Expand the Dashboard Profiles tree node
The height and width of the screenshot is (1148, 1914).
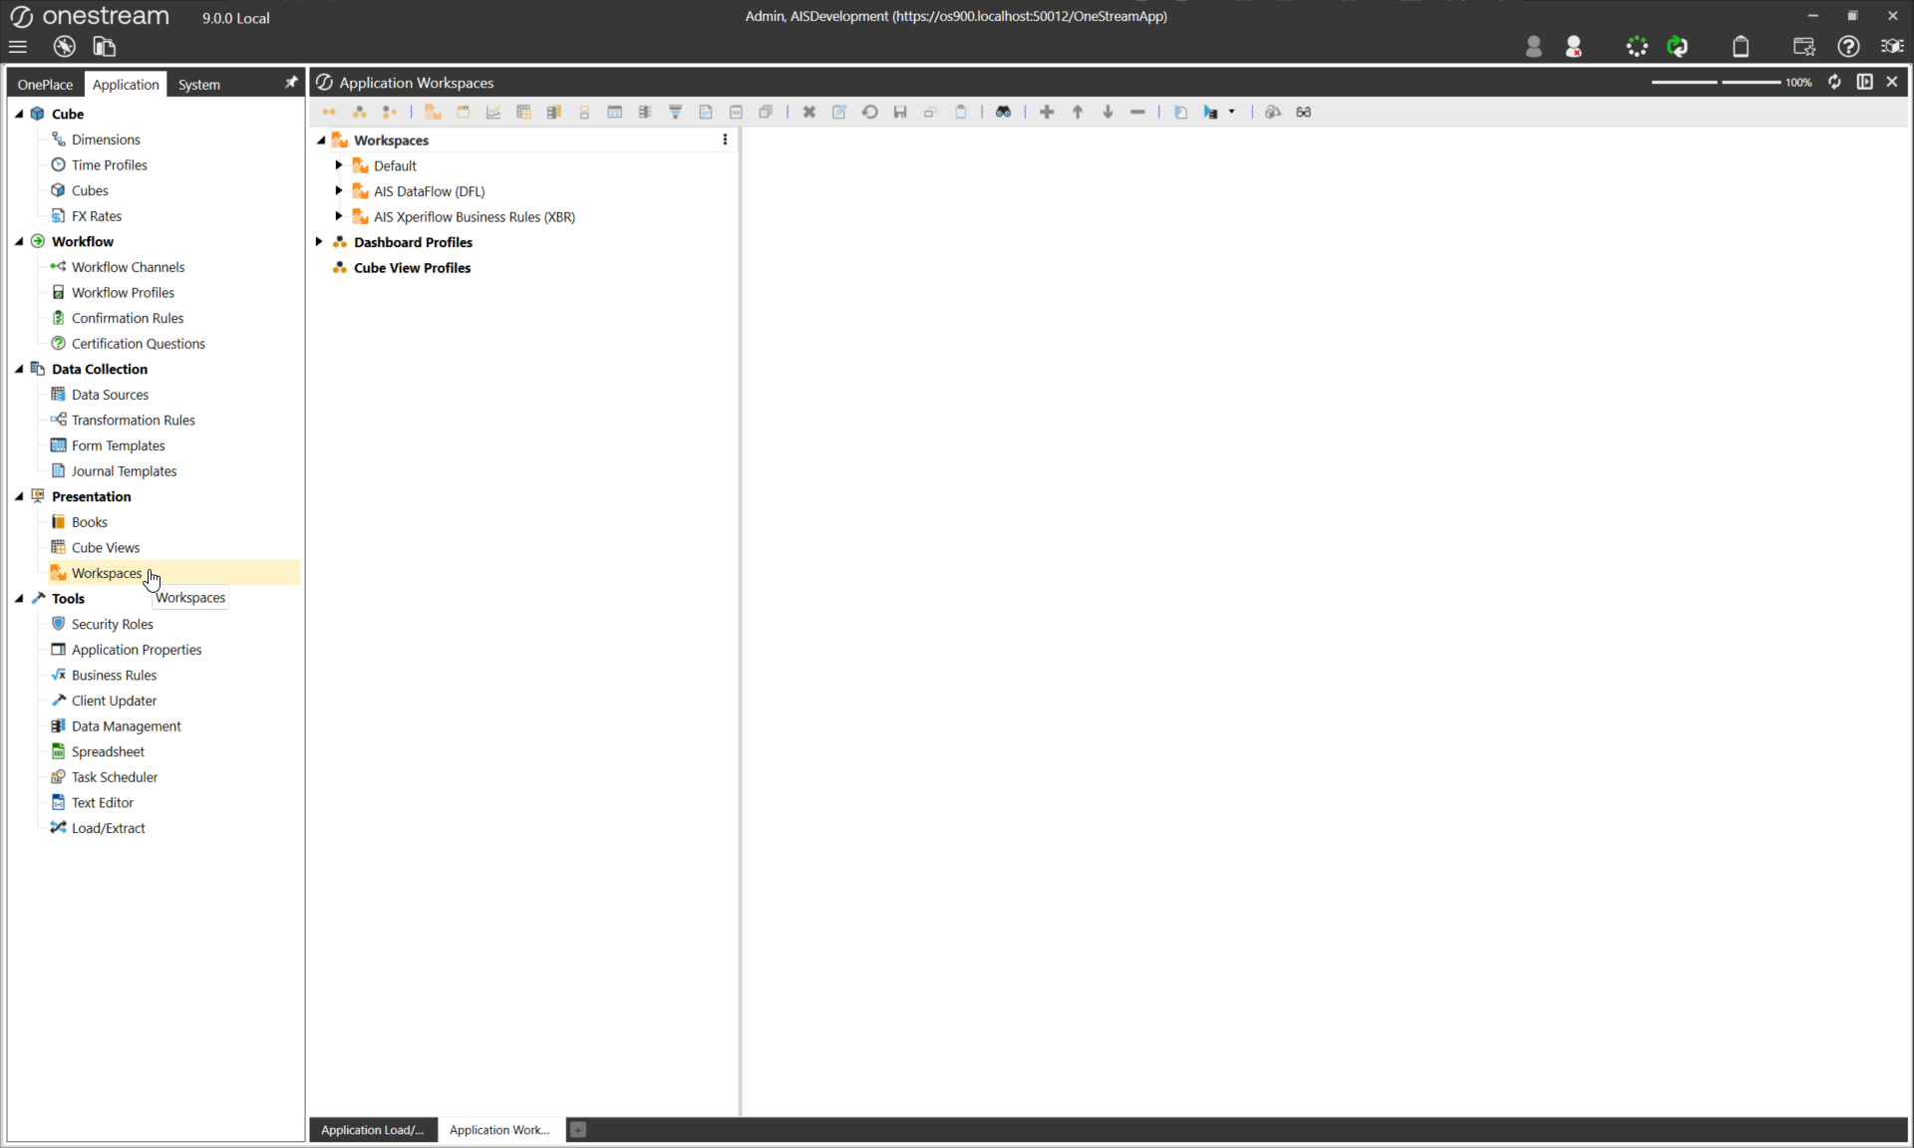(319, 242)
